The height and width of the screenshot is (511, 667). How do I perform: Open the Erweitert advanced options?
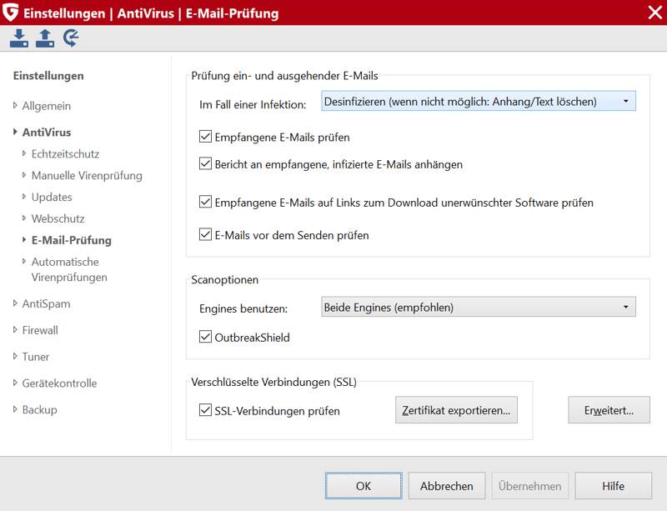point(609,410)
